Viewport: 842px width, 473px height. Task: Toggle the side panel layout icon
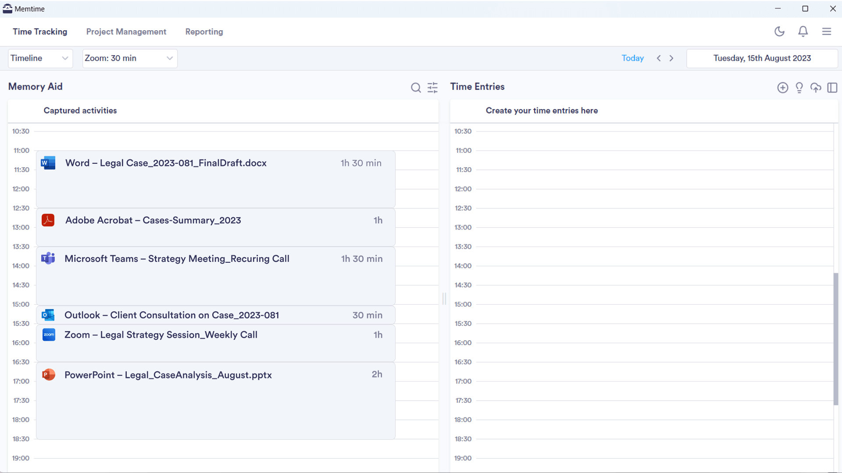tap(832, 88)
